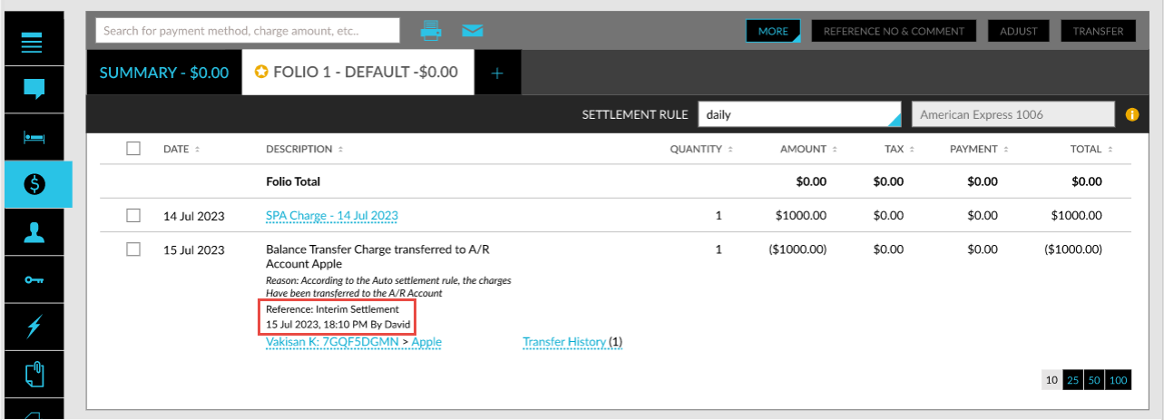
Task: Sort by Date column
Action: coord(181,149)
